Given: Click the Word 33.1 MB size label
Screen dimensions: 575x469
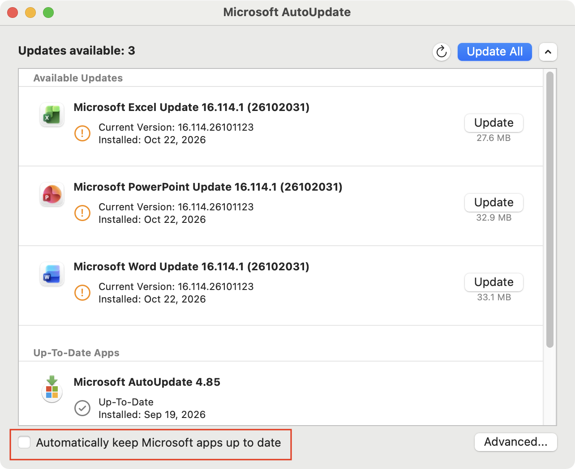Looking at the screenshot, I should 494,297.
